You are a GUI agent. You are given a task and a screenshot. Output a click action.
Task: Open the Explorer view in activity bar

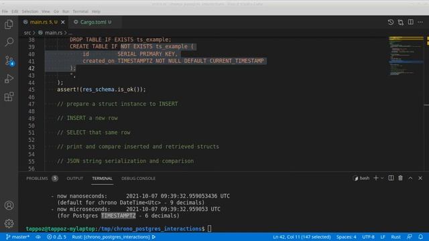tap(9, 24)
